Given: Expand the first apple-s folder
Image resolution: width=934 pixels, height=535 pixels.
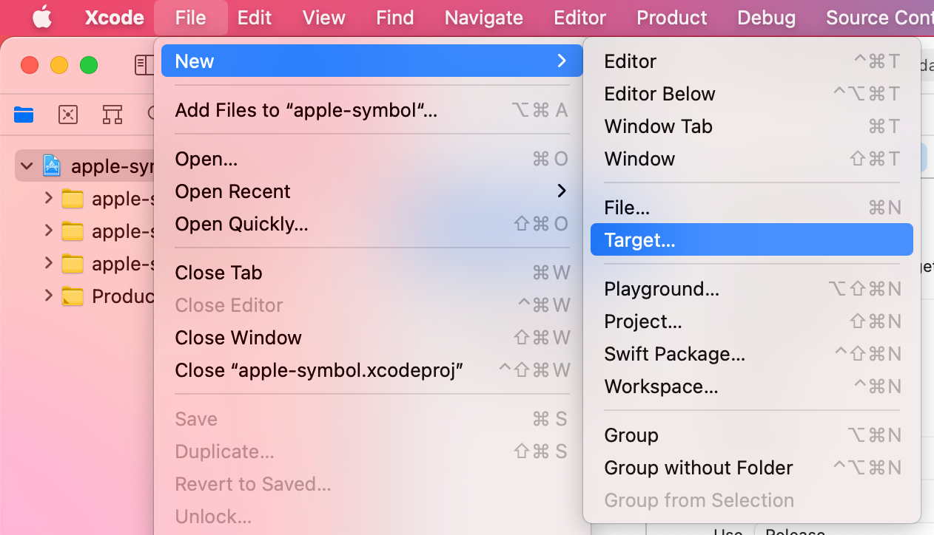Looking at the screenshot, I should pyautogui.click(x=49, y=199).
